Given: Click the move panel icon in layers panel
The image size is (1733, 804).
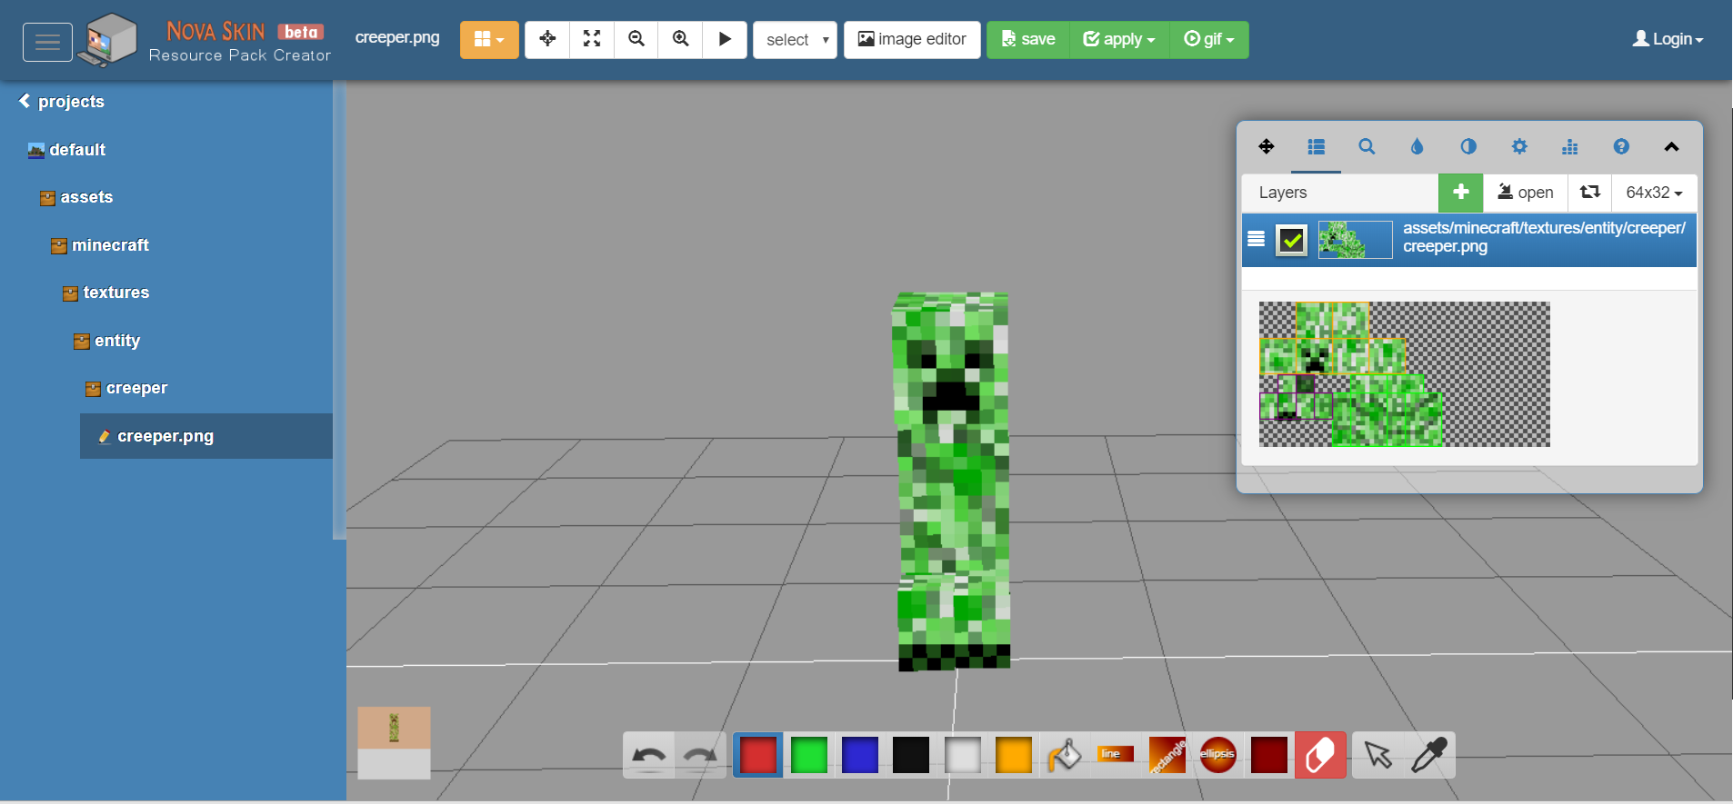Looking at the screenshot, I should [1266, 146].
